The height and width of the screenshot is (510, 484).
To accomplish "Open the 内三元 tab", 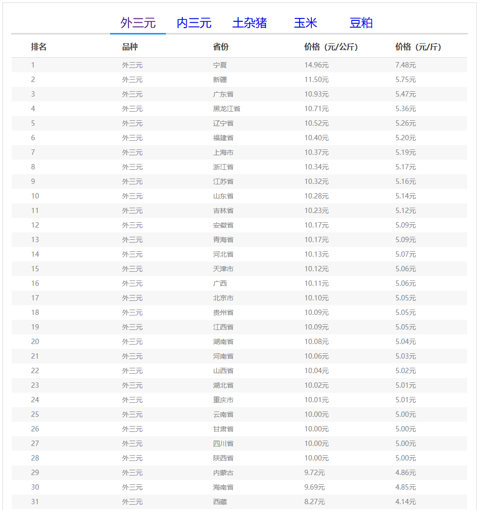I will point(194,23).
